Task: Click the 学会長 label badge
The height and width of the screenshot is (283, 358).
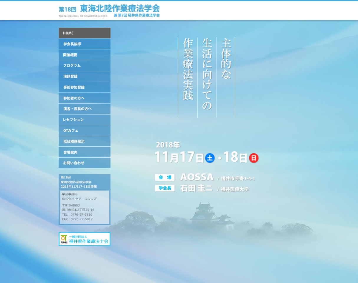Action: tap(165, 188)
